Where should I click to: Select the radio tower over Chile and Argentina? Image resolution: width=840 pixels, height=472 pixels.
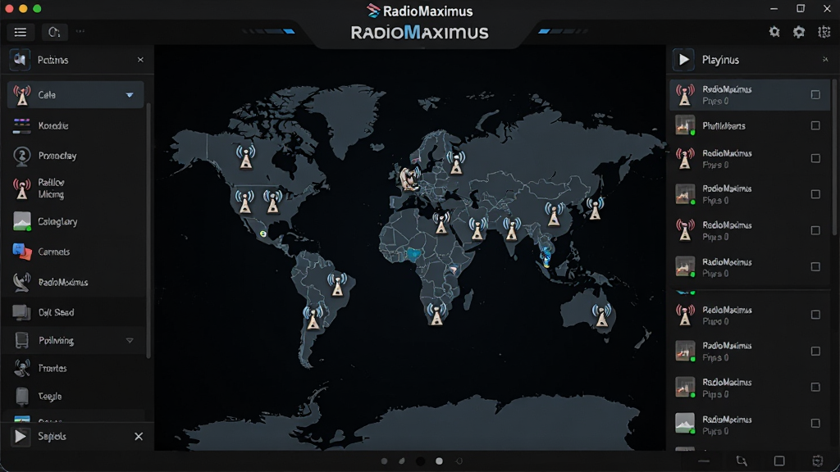click(313, 317)
